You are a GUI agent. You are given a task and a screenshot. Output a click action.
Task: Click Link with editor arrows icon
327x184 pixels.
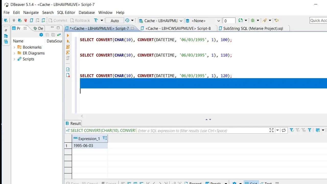click(x=59, y=35)
